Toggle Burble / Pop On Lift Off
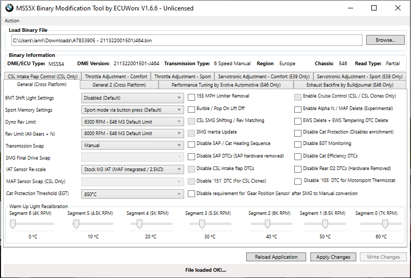This screenshot has height=278, width=411. click(x=191, y=110)
